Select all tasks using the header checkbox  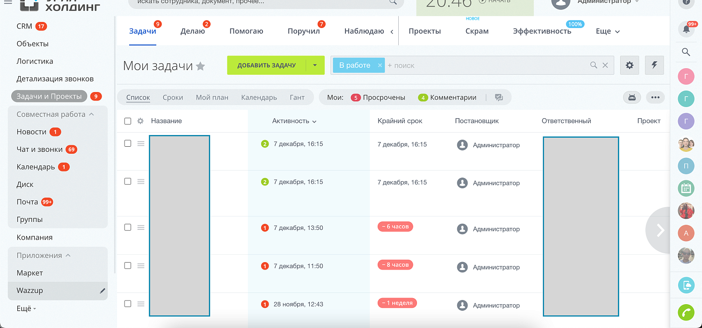click(127, 121)
